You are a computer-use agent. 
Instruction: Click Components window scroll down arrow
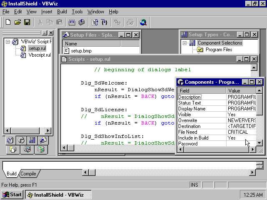click(259, 143)
